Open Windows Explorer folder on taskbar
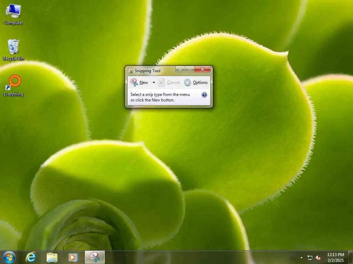This screenshot has width=353, height=264. click(52, 257)
